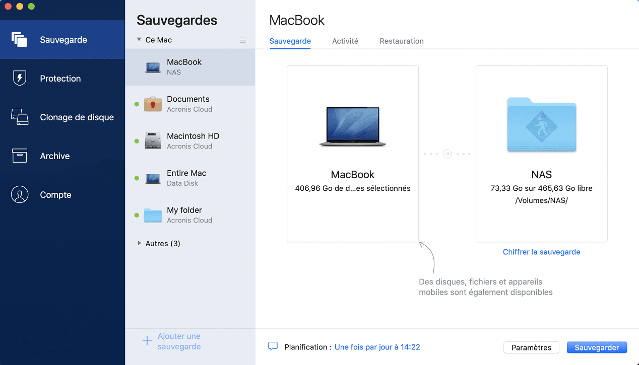
Task: Select the MacBook NAS backup entry
Action: pyautogui.click(x=190, y=67)
